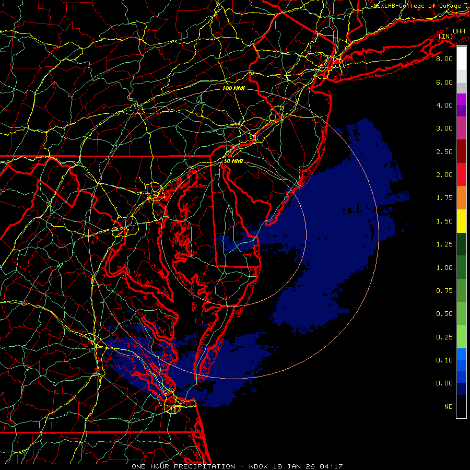Click the 0.10 legend value

pos(444,360)
